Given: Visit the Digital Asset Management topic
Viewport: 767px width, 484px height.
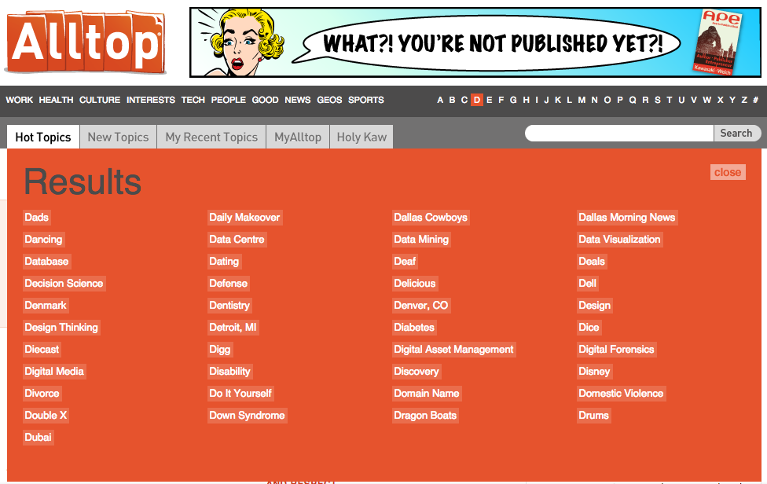Looking at the screenshot, I should (x=453, y=350).
